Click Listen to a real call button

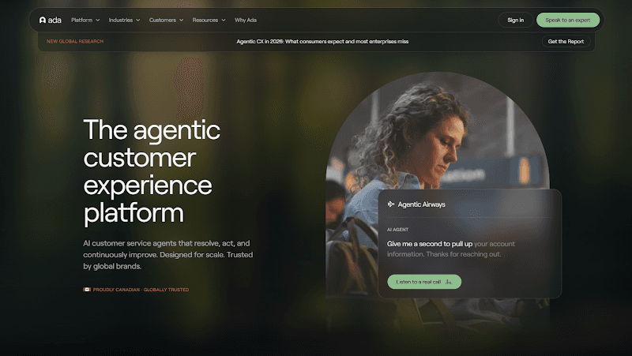[x=424, y=282]
